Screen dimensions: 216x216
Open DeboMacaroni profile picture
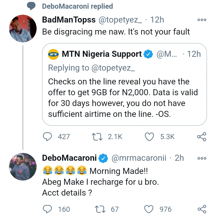[x=23, y=166]
